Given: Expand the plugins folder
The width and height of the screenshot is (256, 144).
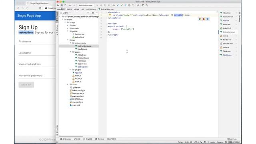Looking at the screenshot, I should (70, 70).
